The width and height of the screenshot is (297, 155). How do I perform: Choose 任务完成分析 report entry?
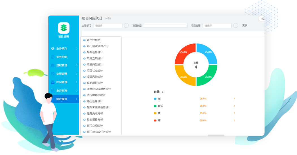(x=95, y=113)
